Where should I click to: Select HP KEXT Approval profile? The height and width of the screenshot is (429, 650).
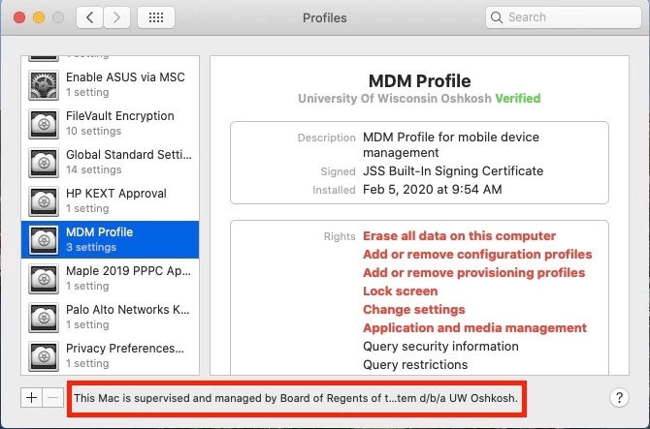click(111, 201)
